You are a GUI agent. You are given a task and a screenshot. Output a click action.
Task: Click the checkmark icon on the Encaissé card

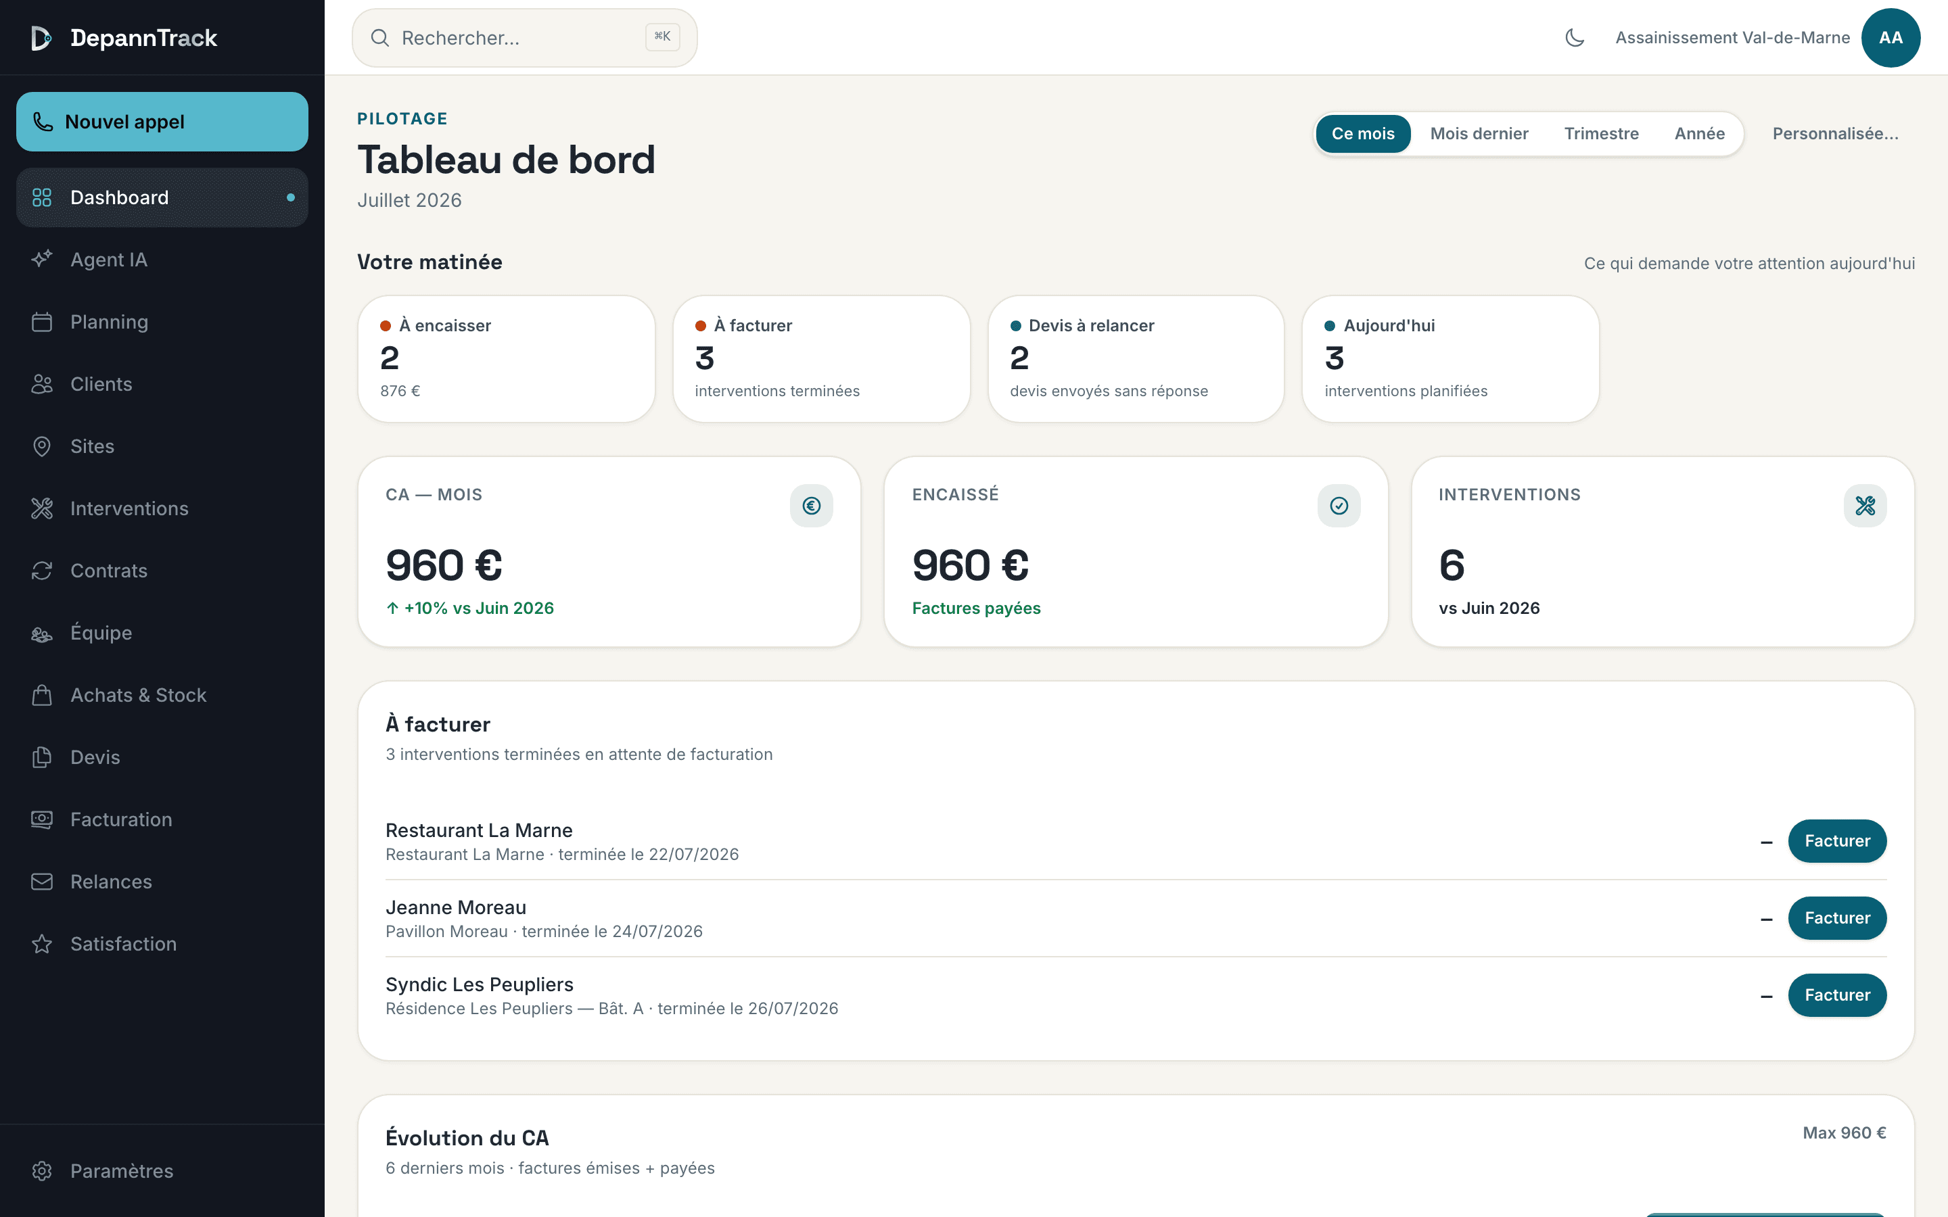pos(1339,506)
